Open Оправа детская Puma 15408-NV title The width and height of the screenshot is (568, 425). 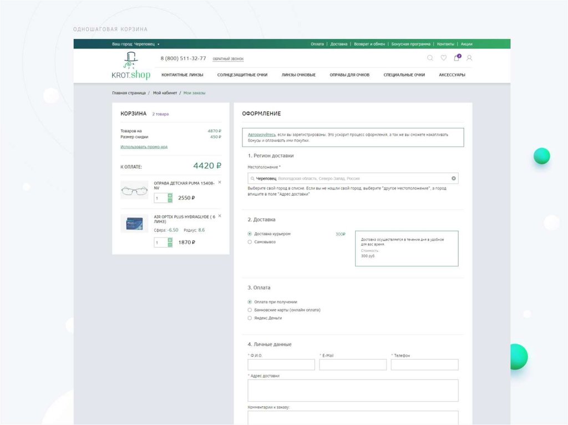184,186
